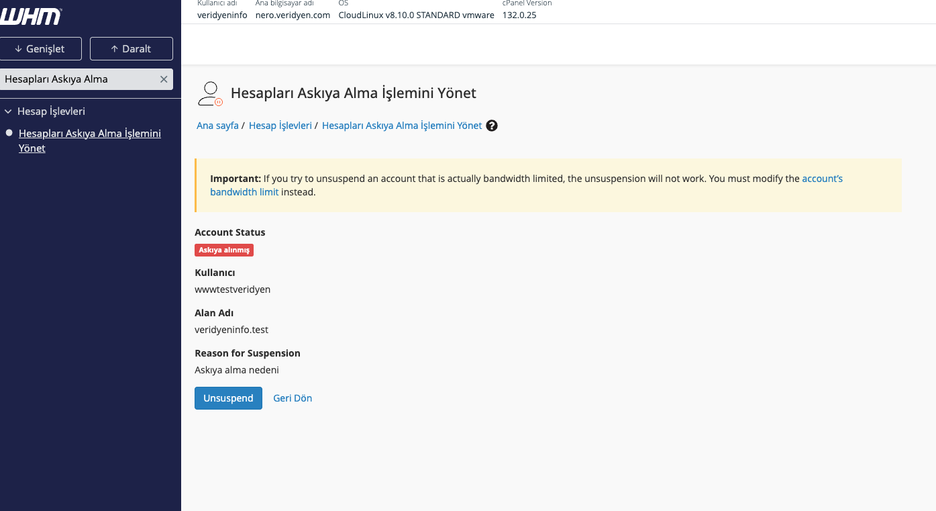Click the Unsuspend button
936x511 pixels.
tap(228, 398)
